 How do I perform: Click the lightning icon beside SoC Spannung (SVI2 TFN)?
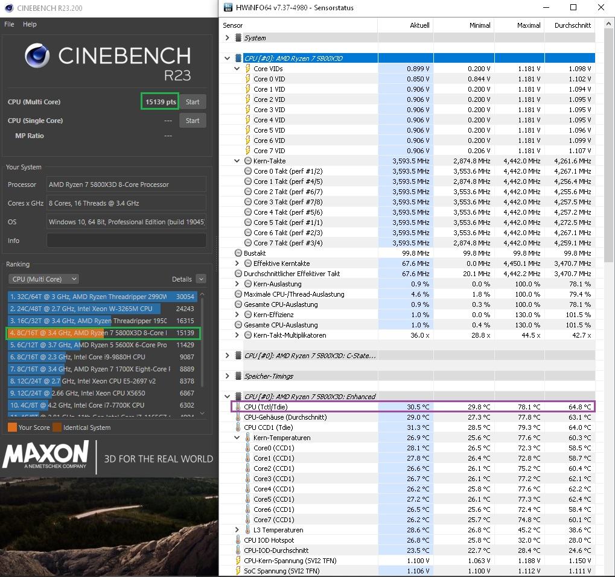coord(238,571)
